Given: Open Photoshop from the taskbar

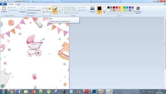Looking at the screenshot, I should click(x=94, y=91).
